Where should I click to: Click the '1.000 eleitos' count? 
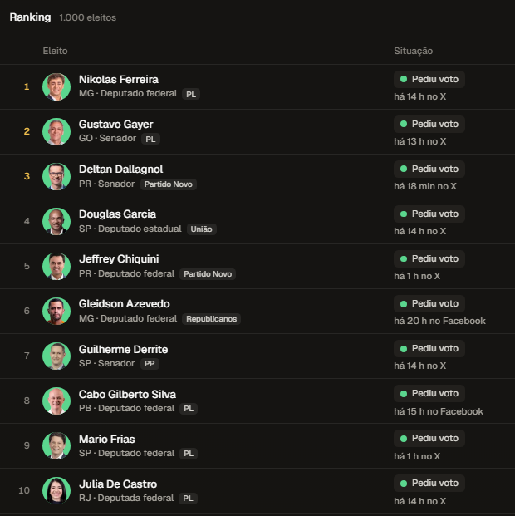[87, 17]
